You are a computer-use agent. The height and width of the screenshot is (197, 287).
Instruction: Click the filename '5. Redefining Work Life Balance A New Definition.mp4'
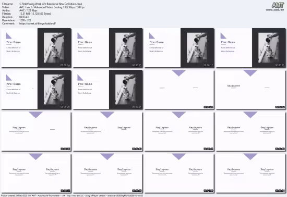51,4
